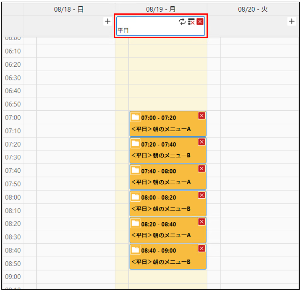The image size is (301, 291).
Task: Click the 08:40 time row label
Action: click(x=13, y=250)
